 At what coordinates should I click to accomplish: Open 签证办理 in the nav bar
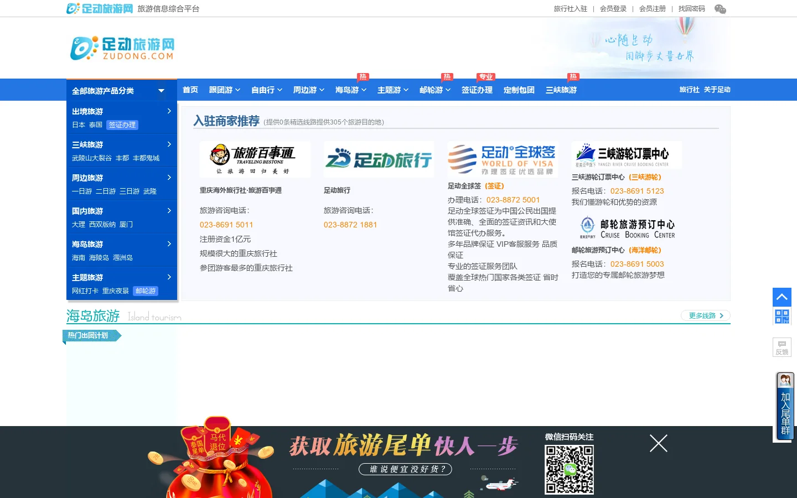(x=477, y=90)
